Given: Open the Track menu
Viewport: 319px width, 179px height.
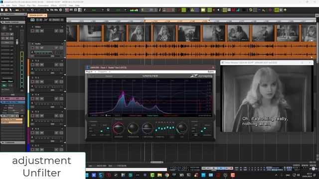Looking at the screenshot, I should pyautogui.click(x=14, y=5).
